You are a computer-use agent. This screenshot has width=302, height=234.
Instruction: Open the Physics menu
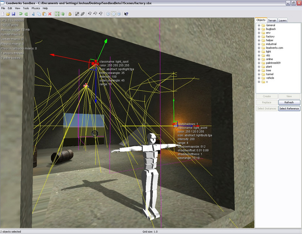[35, 8]
